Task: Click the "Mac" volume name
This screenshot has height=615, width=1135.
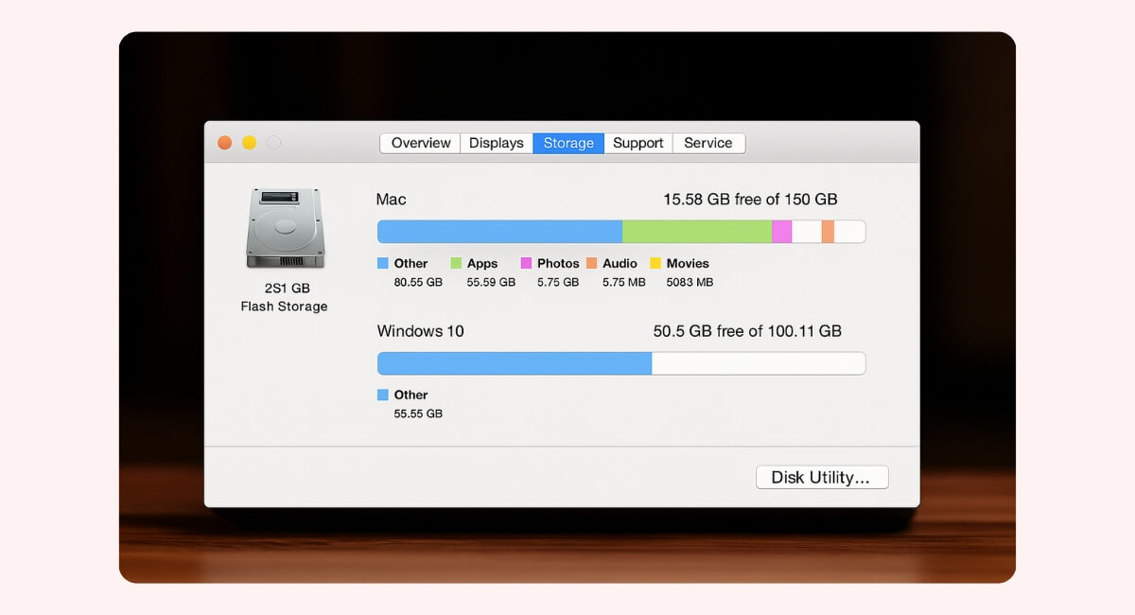Action: click(392, 200)
